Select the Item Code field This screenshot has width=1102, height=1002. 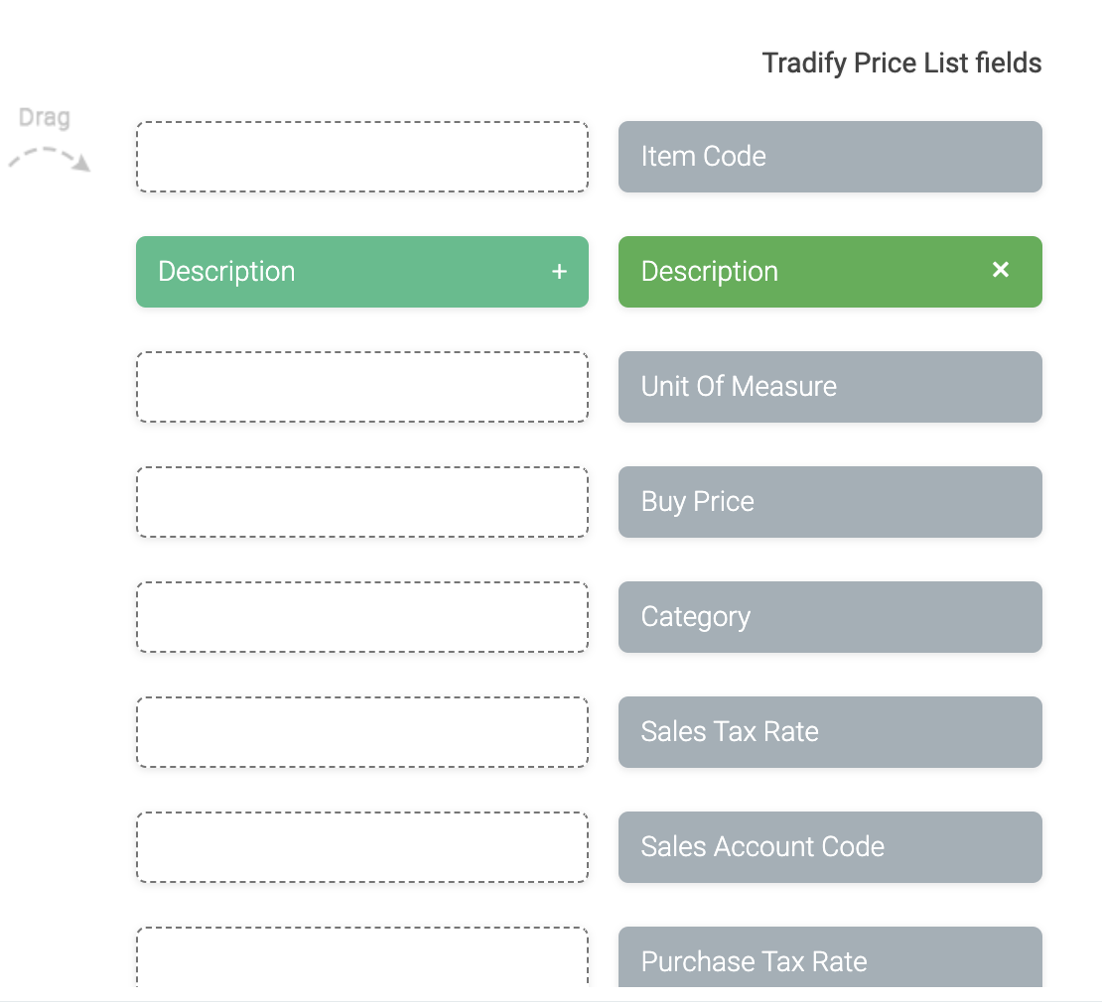point(830,157)
